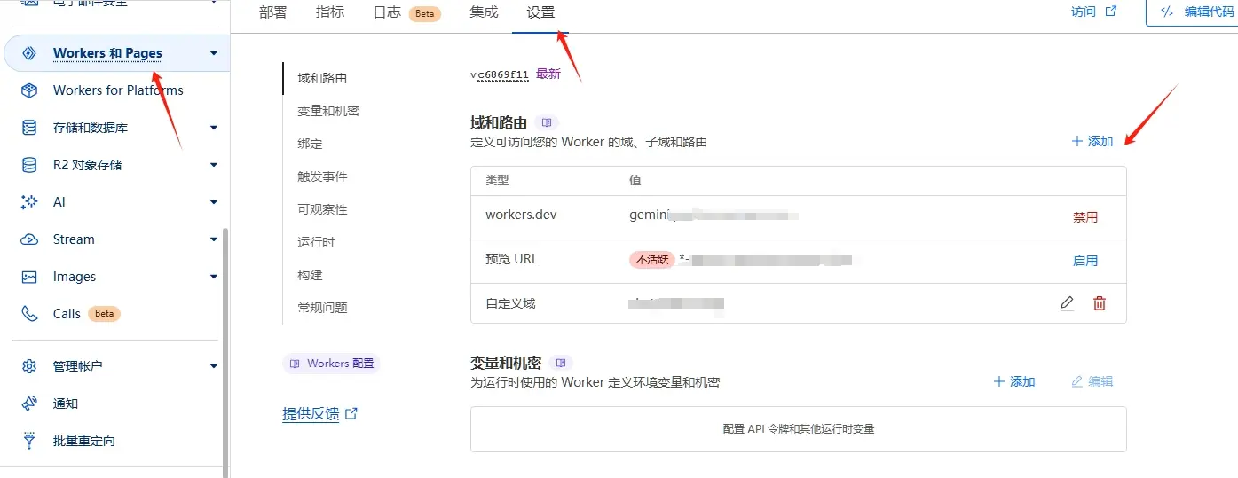Image resolution: width=1238 pixels, height=478 pixels.
Task: Click the Workers 配置 badge link
Action: click(x=331, y=364)
